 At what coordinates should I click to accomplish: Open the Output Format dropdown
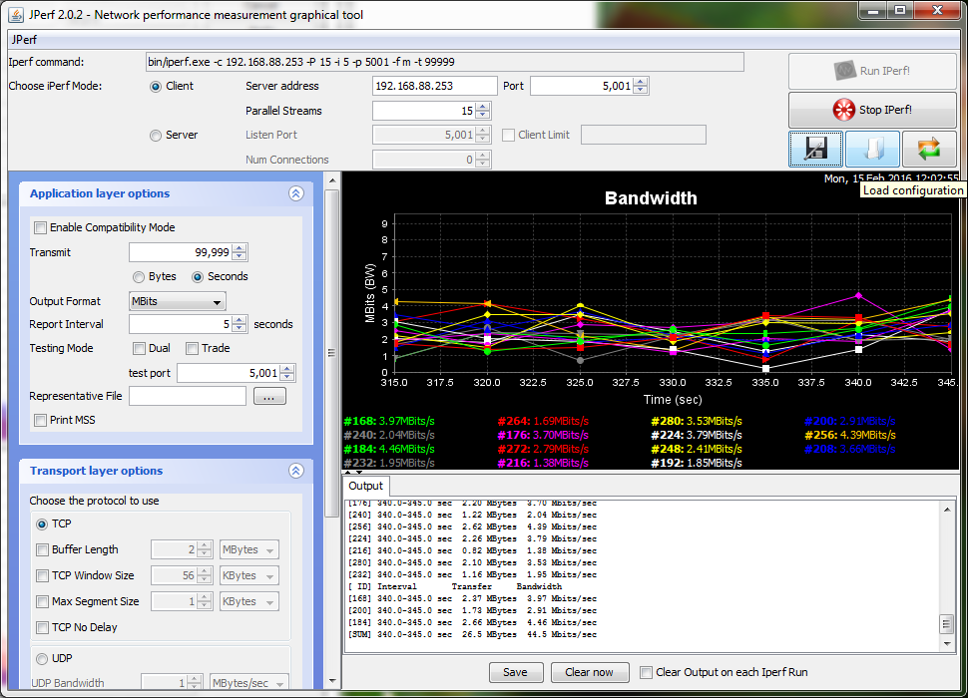pyautogui.click(x=178, y=301)
